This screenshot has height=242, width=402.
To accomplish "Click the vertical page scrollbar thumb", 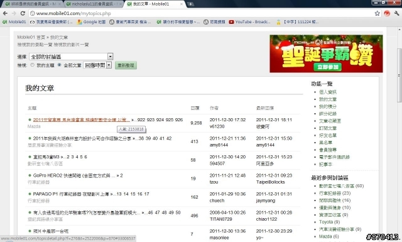I will [x=399, y=75].
